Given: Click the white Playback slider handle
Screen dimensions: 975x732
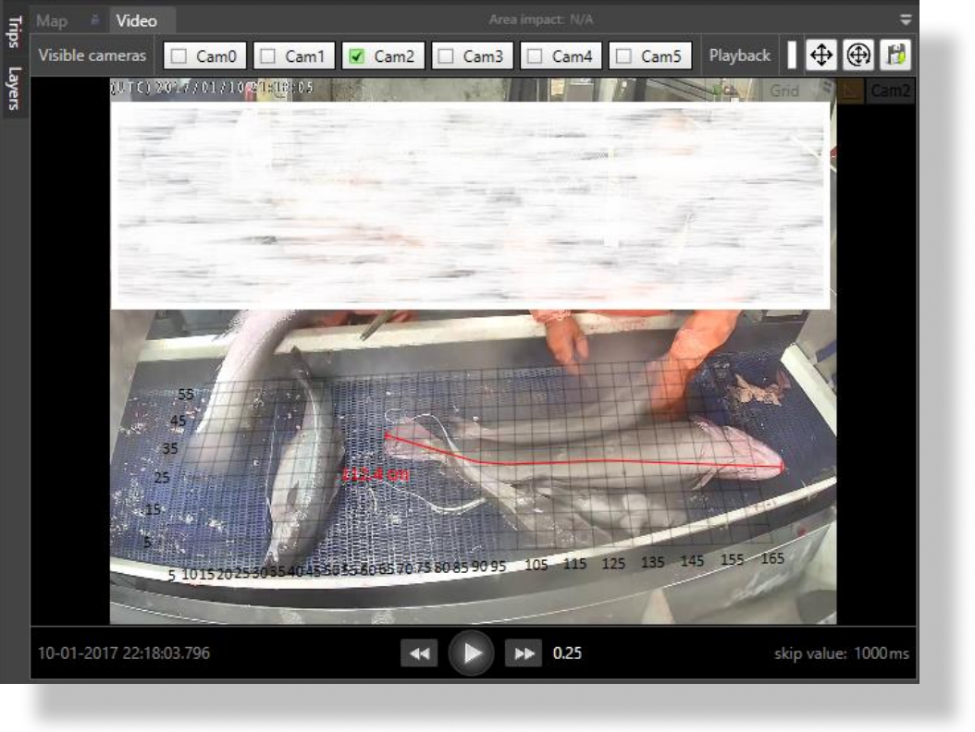Looking at the screenshot, I should coord(792,55).
